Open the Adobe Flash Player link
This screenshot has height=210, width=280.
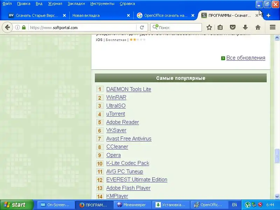click(x=128, y=188)
